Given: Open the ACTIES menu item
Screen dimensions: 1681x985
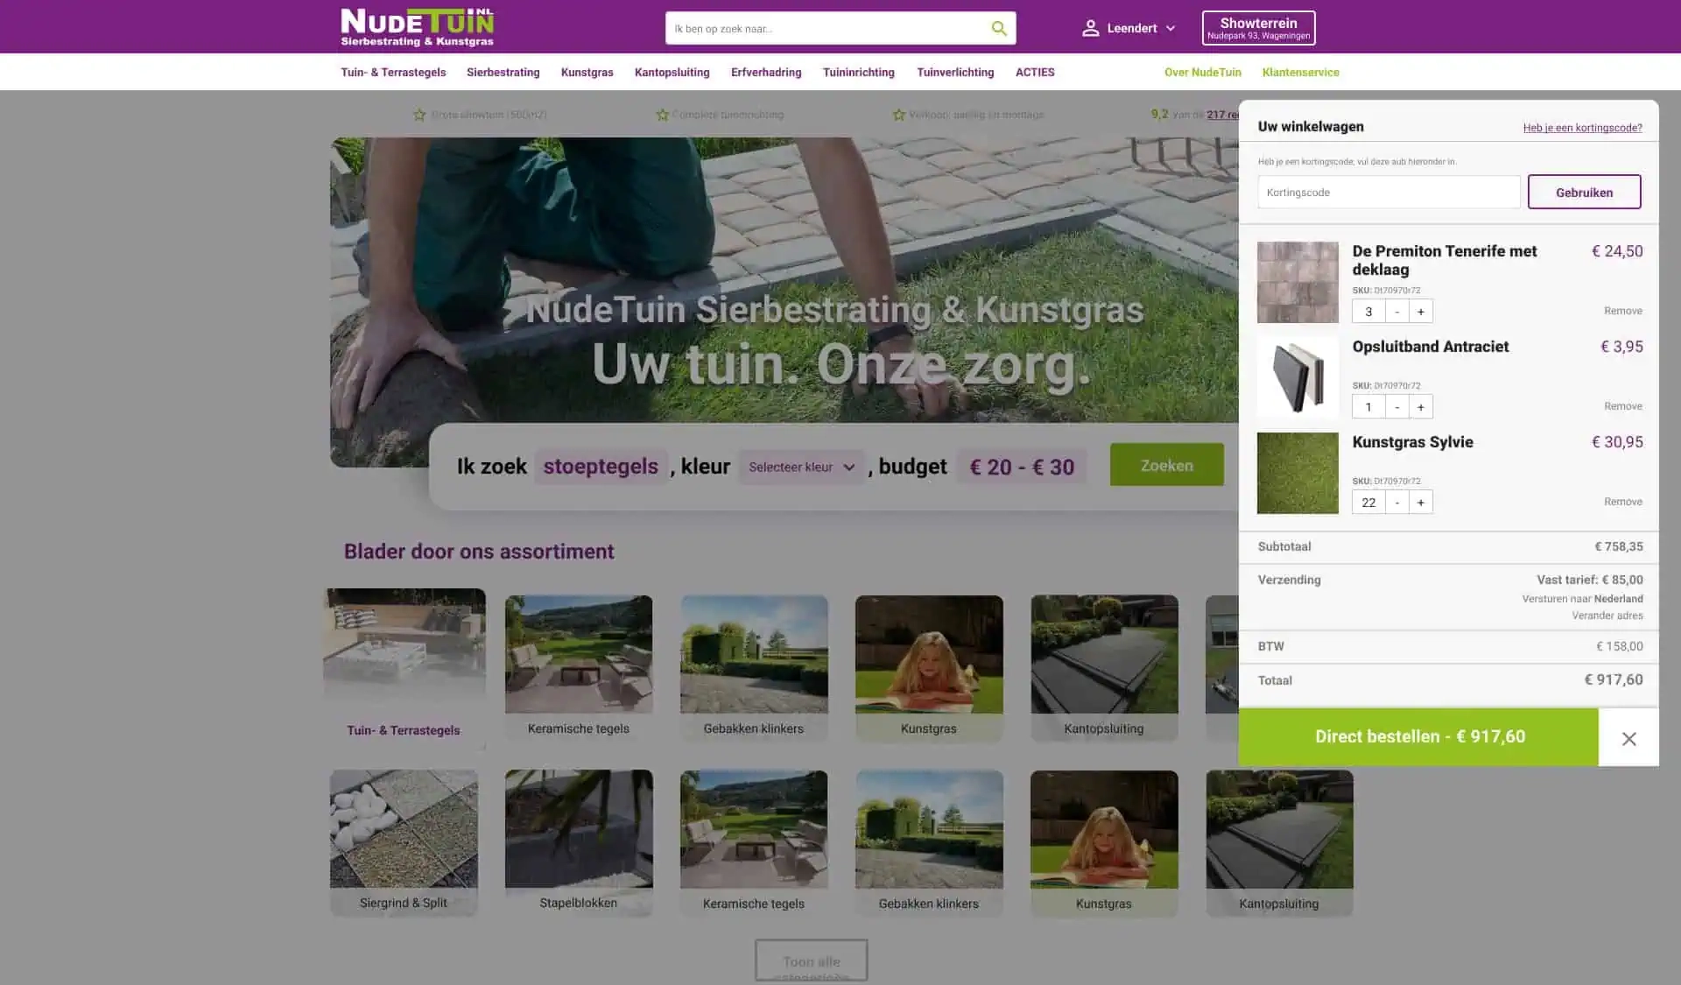Looking at the screenshot, I should (x=1034, y=73).
